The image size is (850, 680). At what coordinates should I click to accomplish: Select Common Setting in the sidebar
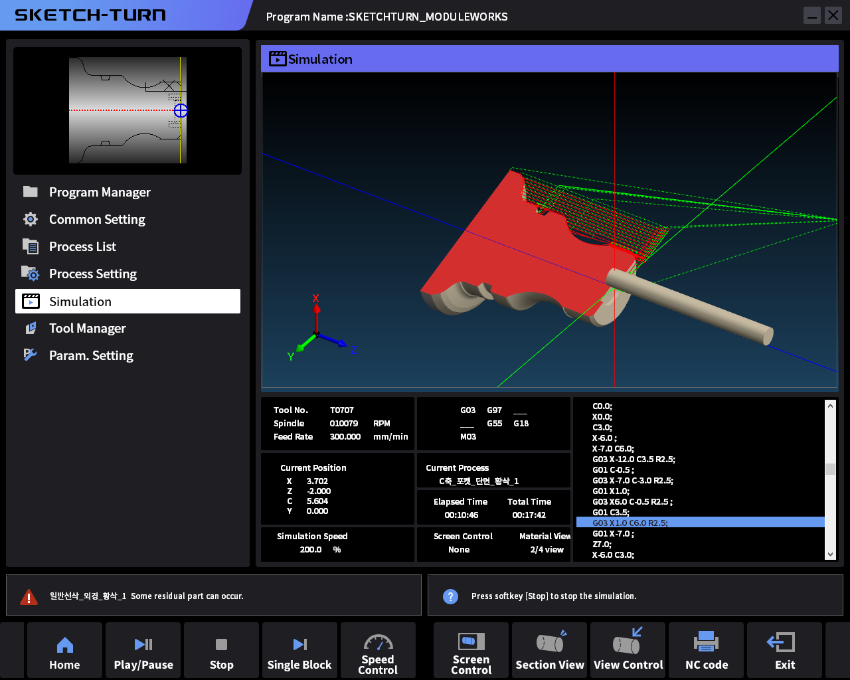[x=97, y=219]
